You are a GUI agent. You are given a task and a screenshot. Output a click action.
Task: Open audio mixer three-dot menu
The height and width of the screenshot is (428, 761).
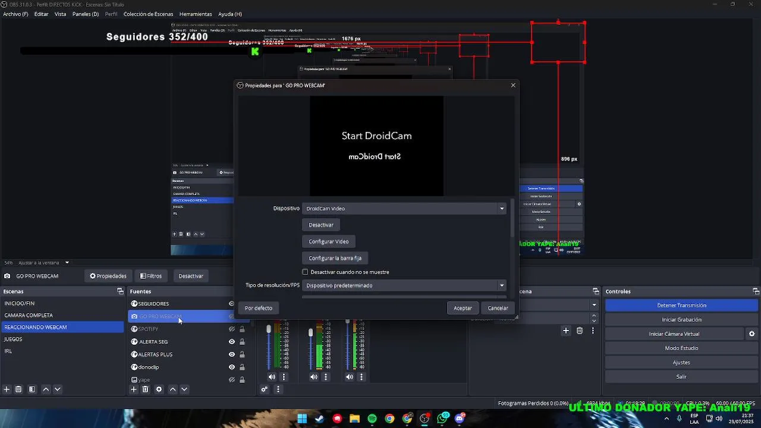click(x=278, y=389)
